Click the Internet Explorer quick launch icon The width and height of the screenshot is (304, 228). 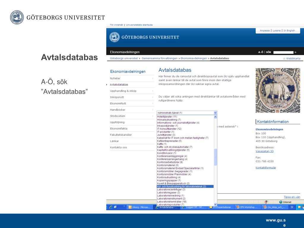click(111, 207)
